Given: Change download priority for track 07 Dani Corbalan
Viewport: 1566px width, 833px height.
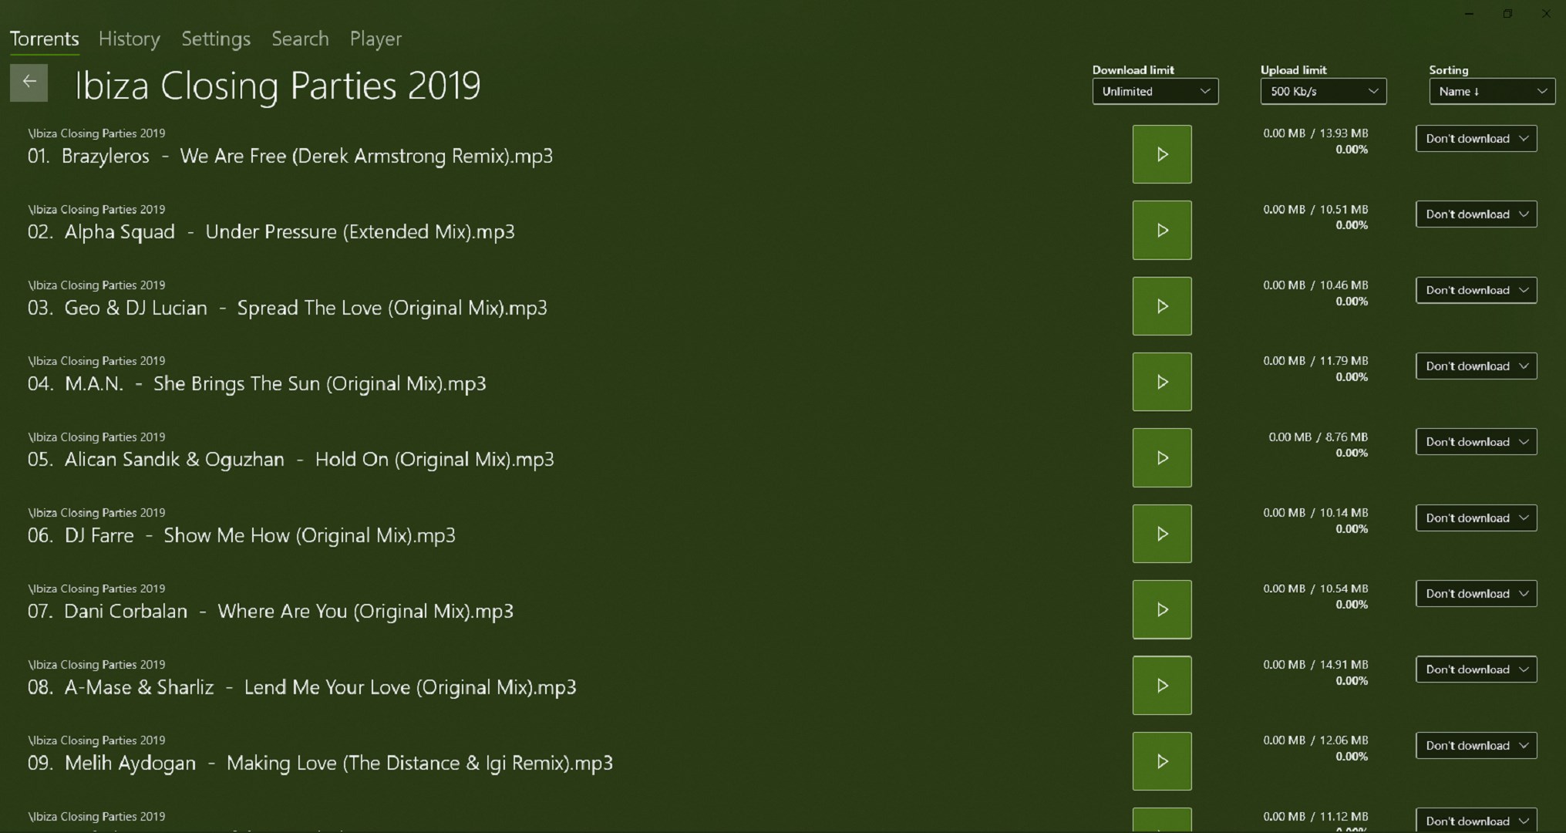Looking at the screenshot, I should pos(1476,593).
